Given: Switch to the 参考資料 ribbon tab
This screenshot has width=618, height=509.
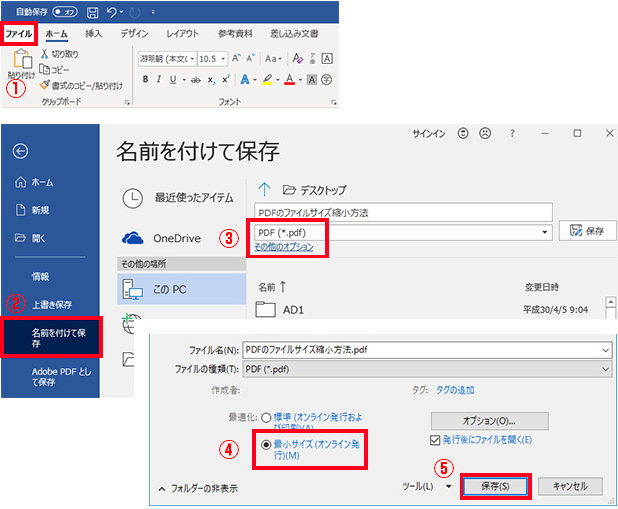Looking at the screenshot, I should (x=235, y=34).
